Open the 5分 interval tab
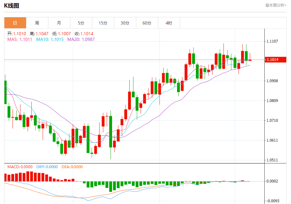 tap(81, 23)
